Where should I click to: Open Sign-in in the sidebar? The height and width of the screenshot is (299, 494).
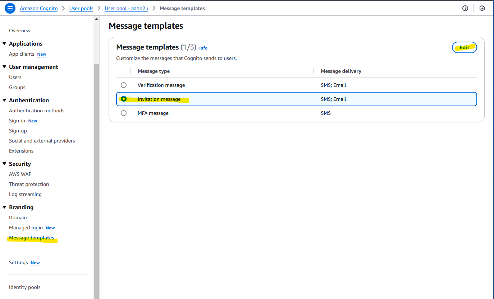[x=17, y=121]
